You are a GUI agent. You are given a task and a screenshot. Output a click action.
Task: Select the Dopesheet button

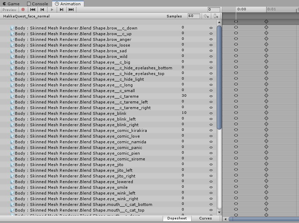177,218
